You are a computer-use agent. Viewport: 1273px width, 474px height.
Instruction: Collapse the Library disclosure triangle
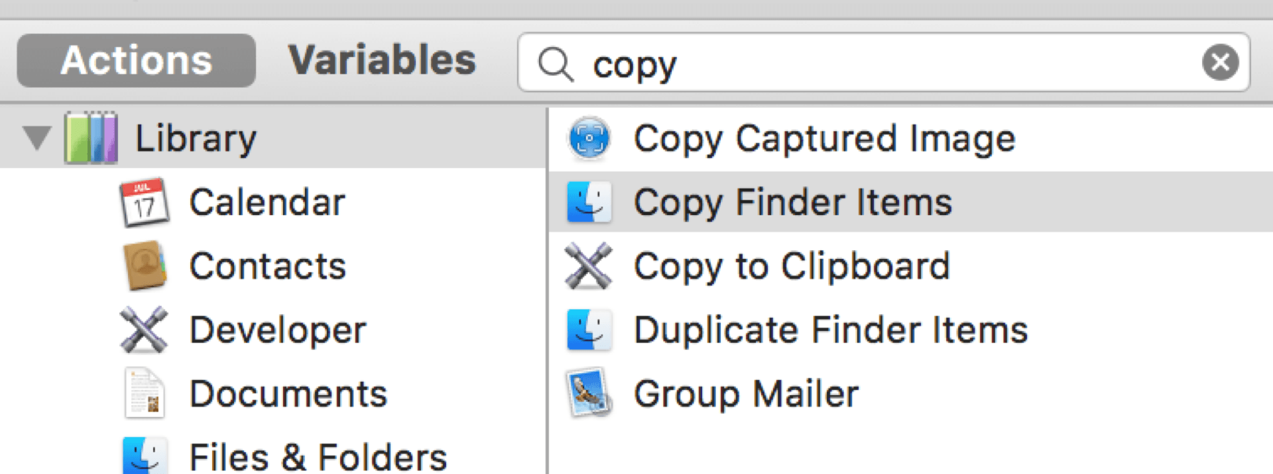tap(36, 138)
